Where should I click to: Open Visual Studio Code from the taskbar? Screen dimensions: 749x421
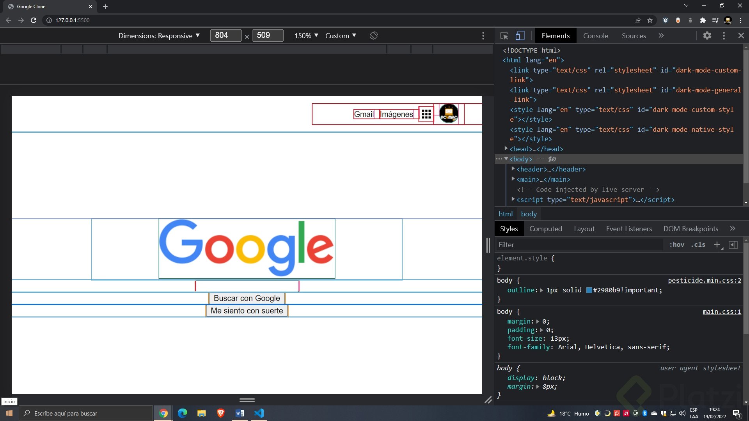(259, 413)
